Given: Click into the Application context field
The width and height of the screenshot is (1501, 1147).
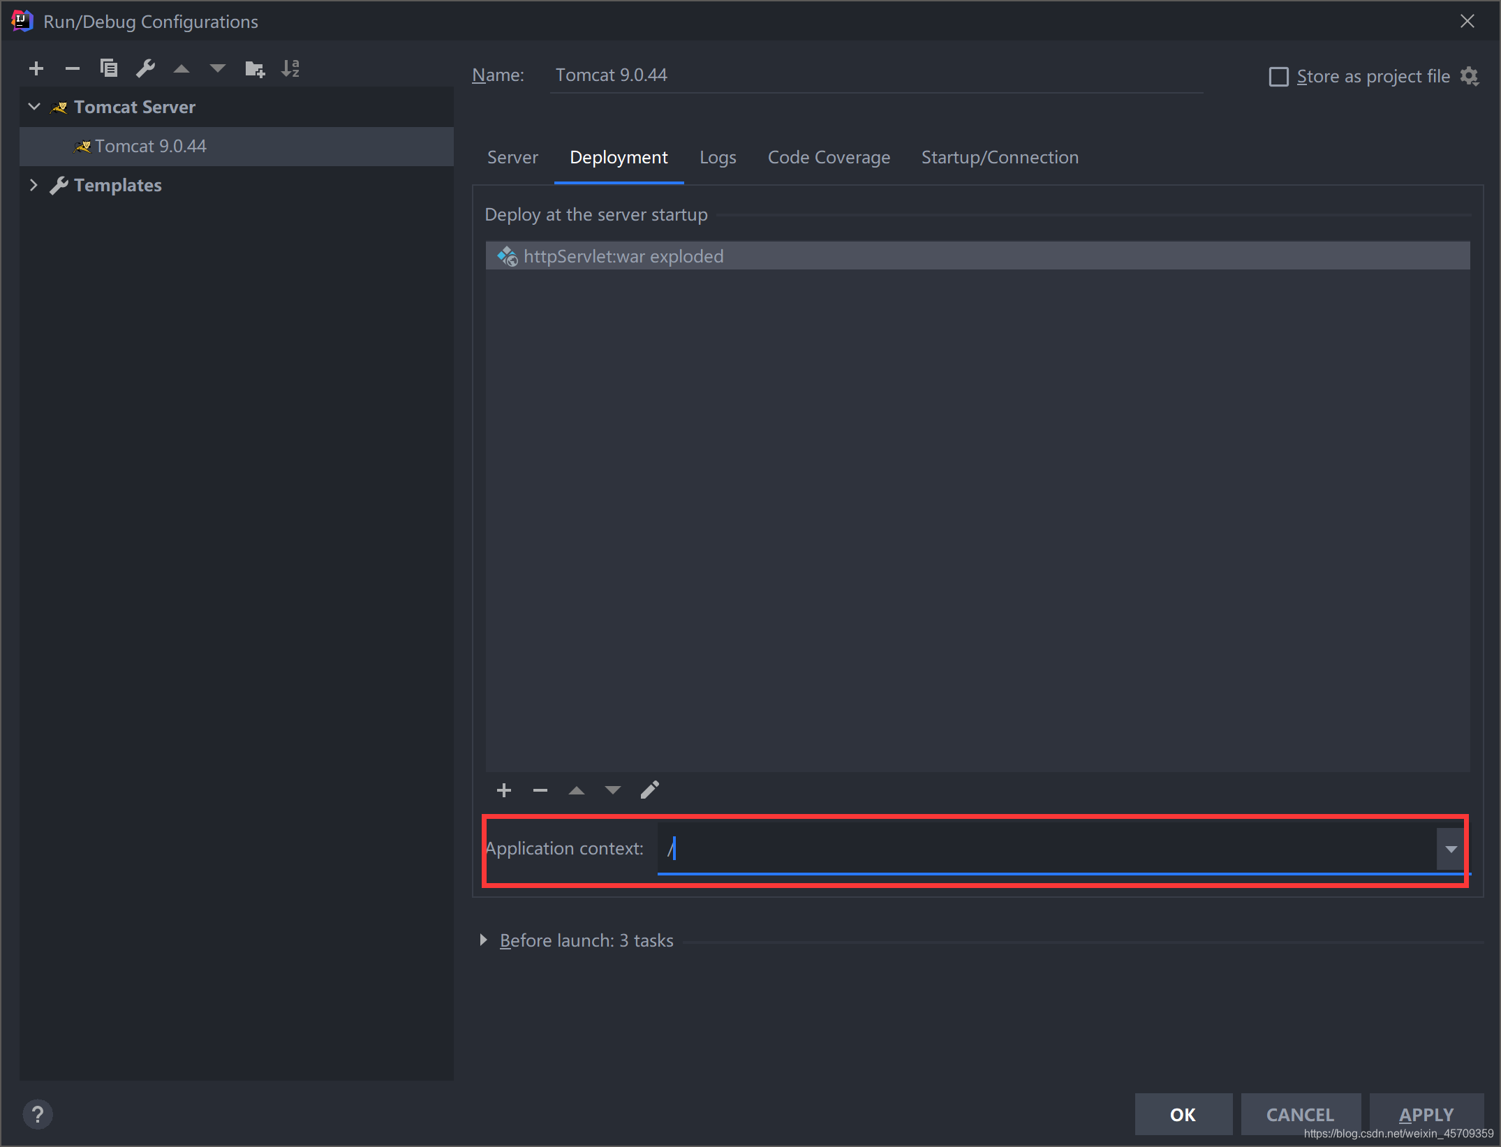Looking at the screenshot, I should (1047, 849).
